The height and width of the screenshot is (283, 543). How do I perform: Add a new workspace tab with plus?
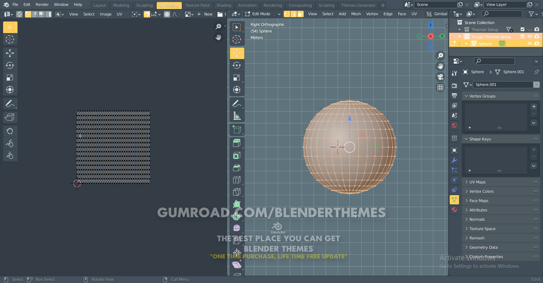click(x=383, y=5)
